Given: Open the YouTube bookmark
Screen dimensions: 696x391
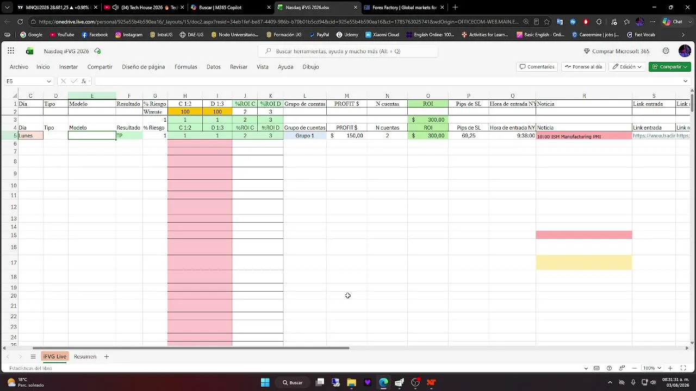Looking at the screenshot, I should 62,35.
